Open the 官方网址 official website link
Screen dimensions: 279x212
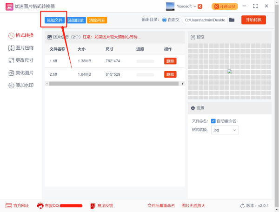click(21, 206)
